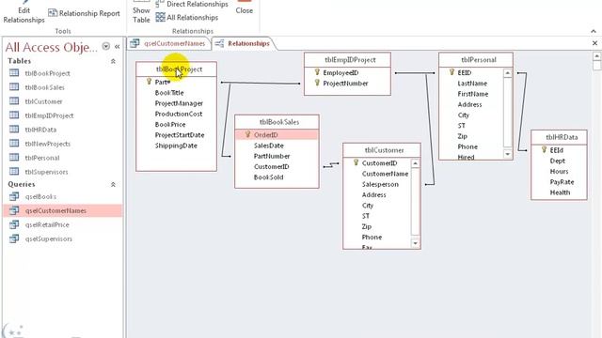
Task: Open the tblBookProject table icon in navigation pane
Action: pos(14,73)
